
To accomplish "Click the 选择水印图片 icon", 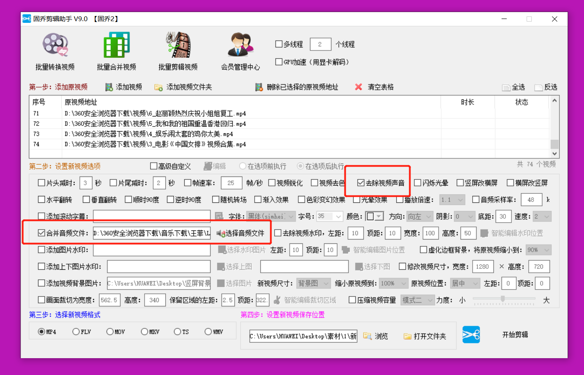I will click(x=222, y=250).
